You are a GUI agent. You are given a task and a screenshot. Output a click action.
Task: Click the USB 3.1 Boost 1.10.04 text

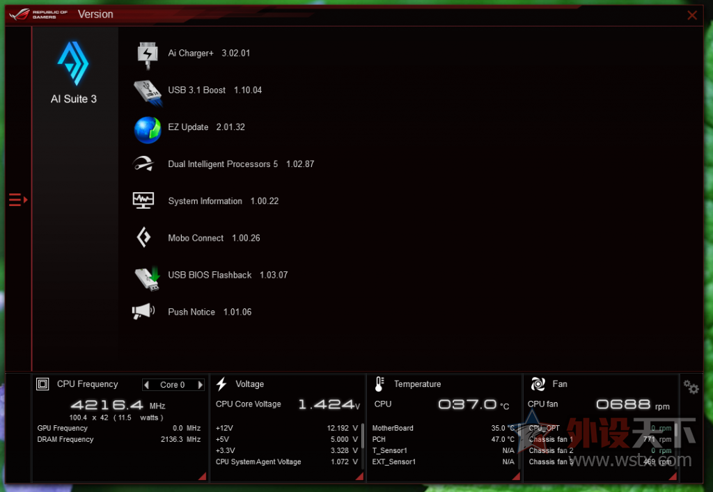(x=214, y=90)
